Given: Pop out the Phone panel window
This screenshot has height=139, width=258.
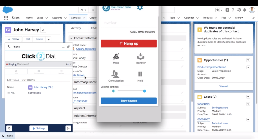Looking at the screenshot, I should (x=68, y=47).
